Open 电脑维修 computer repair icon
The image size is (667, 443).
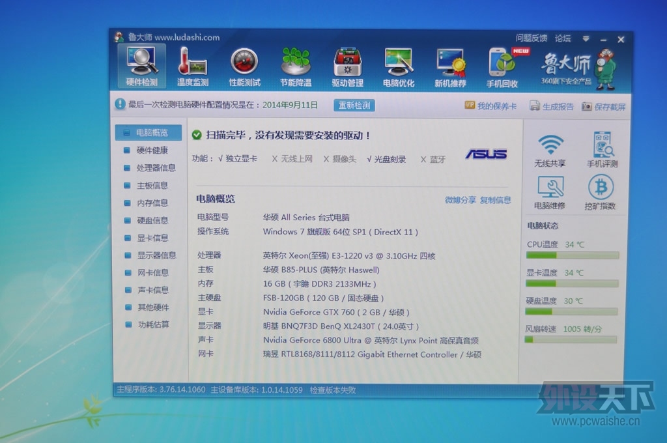(x=550, y=192)
